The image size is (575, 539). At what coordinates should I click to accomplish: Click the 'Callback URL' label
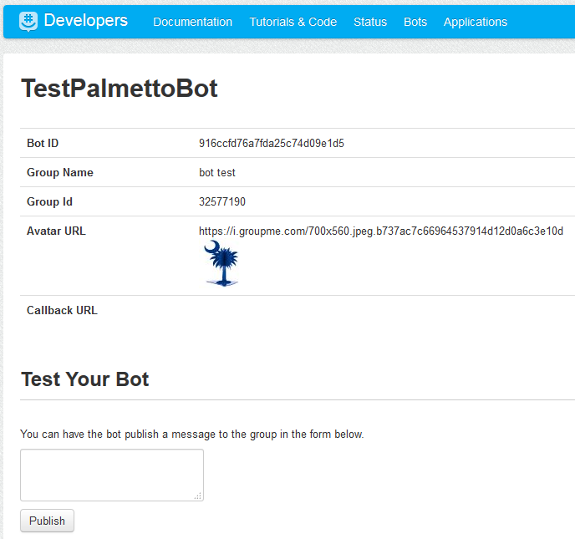coord(62,310)
